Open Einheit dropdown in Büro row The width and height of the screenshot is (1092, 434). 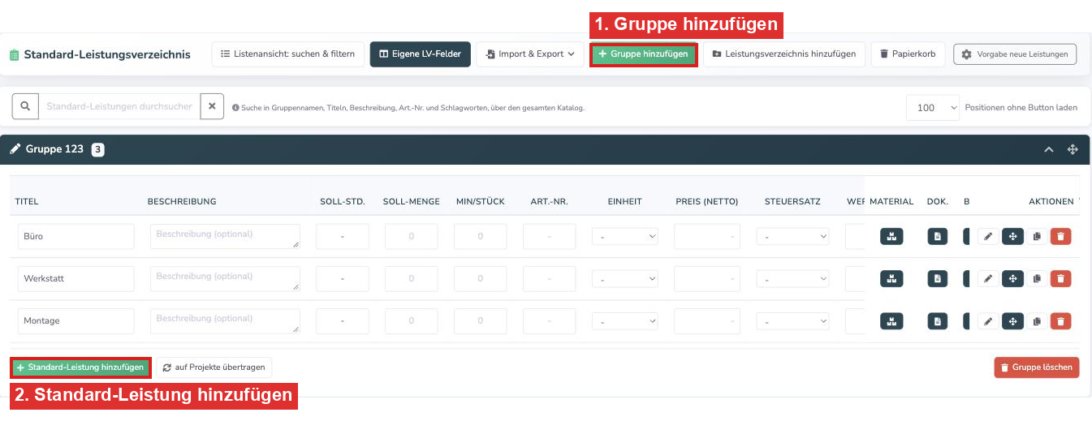pyautogui.click(x=624, y=236)
